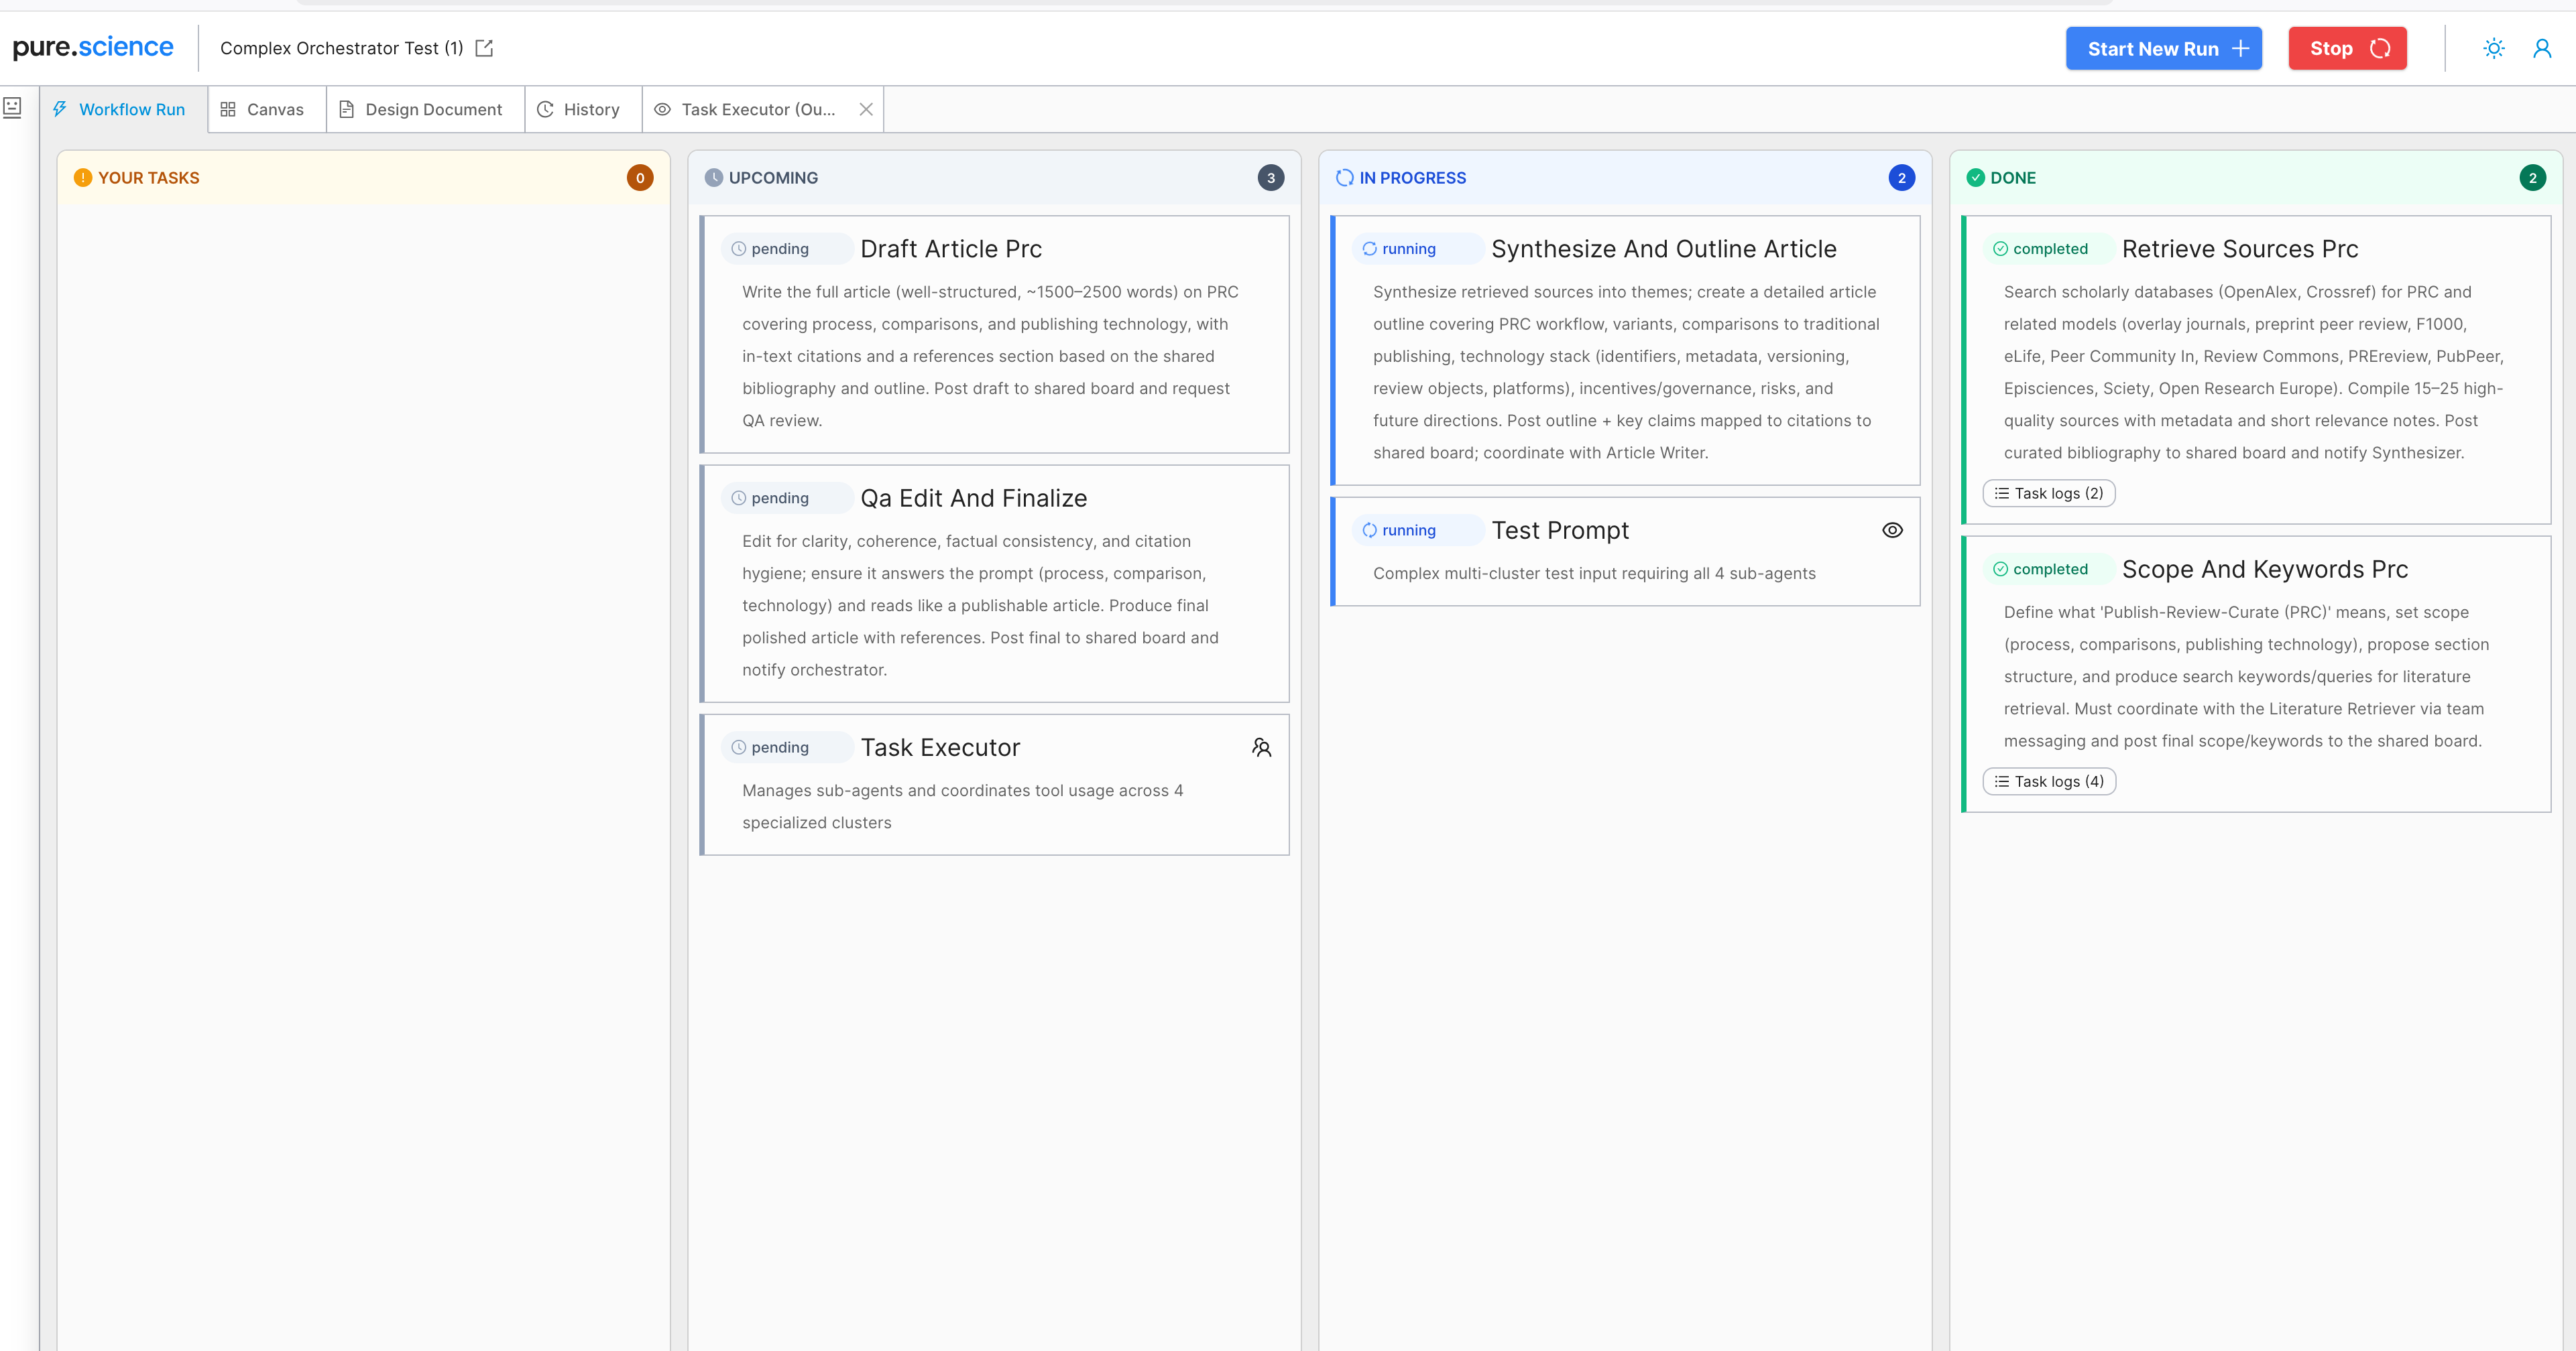Viewport: 2576px width, 1351px height.
Task: Open the History tab
Action: coord(579,110)
